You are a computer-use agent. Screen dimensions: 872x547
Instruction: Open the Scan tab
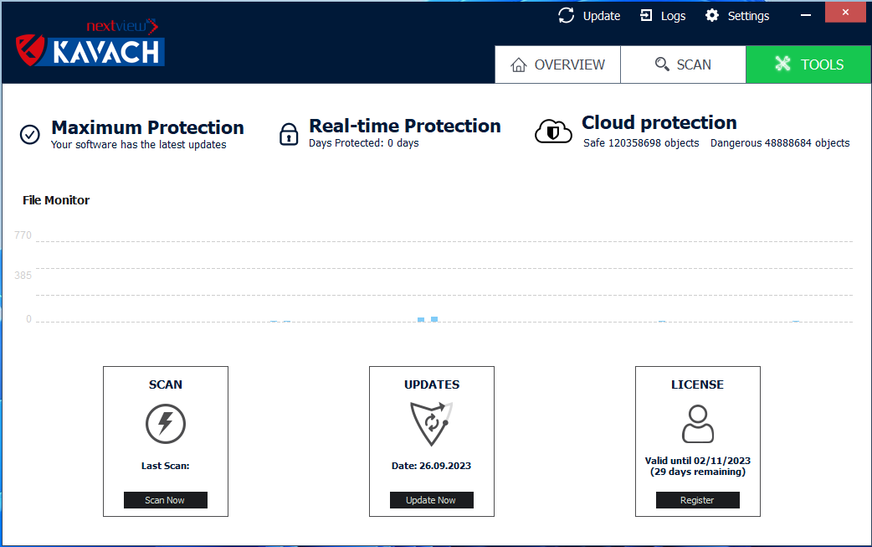click(683, 65)
